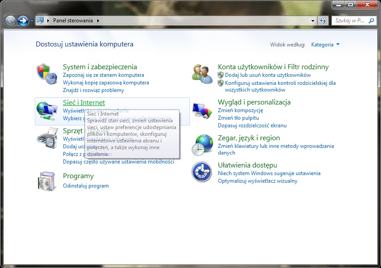Open Zapoznaj się ze stanem komputera

click(104, 75)
